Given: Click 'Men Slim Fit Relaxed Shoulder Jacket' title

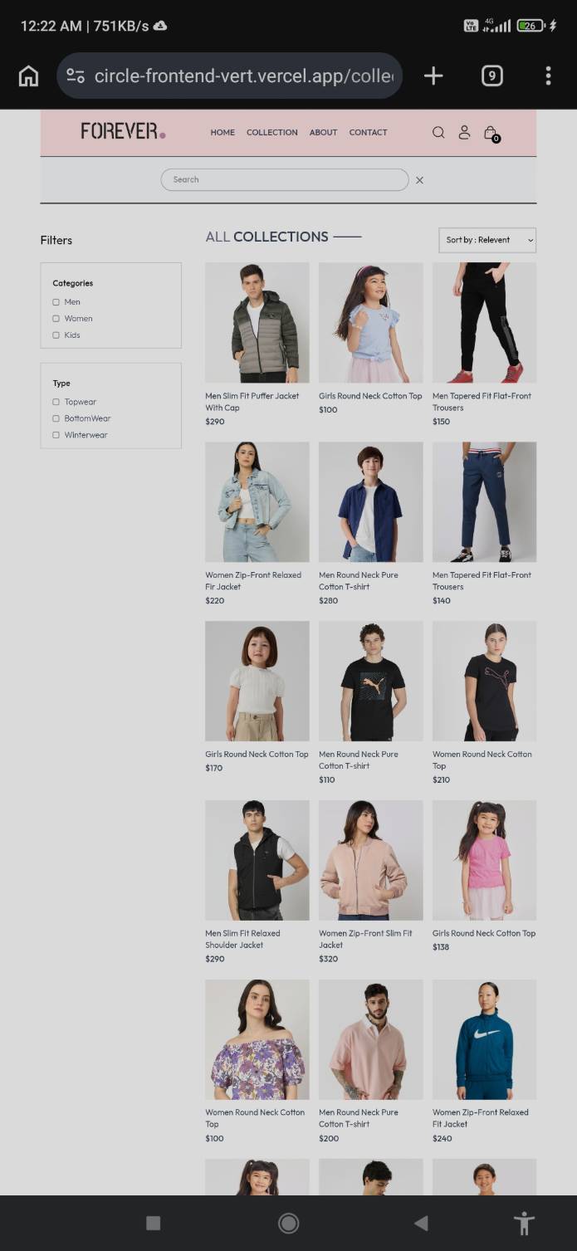Looking at the screenshot, I should click(x=242, y=940).
